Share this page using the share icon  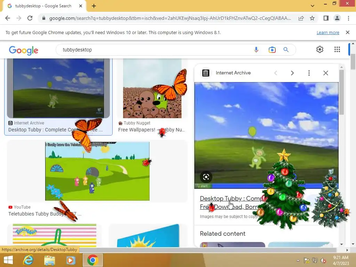(301, 18)
